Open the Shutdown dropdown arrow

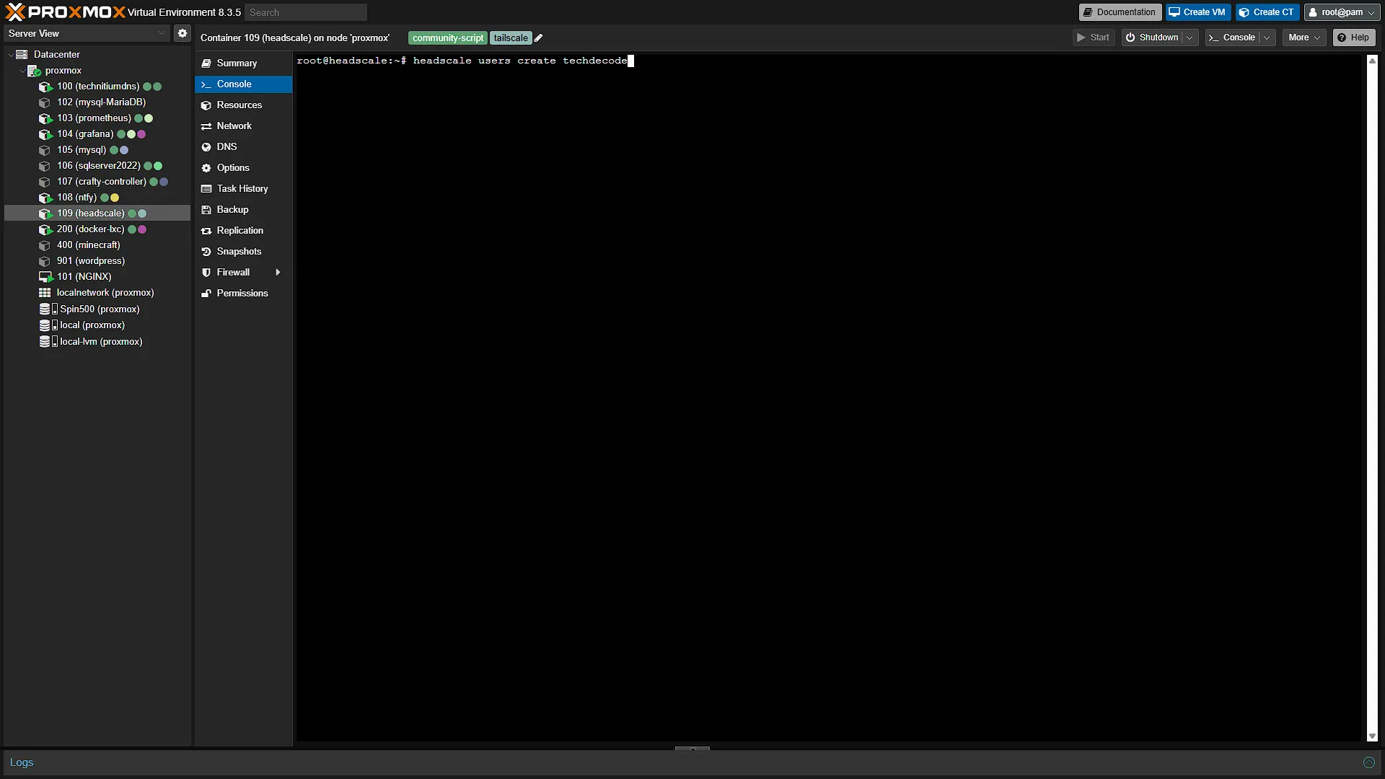click(1190, 38)
